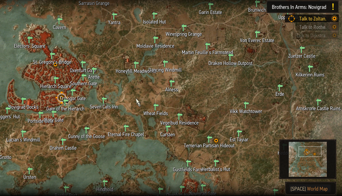This screenshot has width=342, height=196.
Task: Select the Draken Hollow Outpost signpost
Action: [x=231, y=57]
